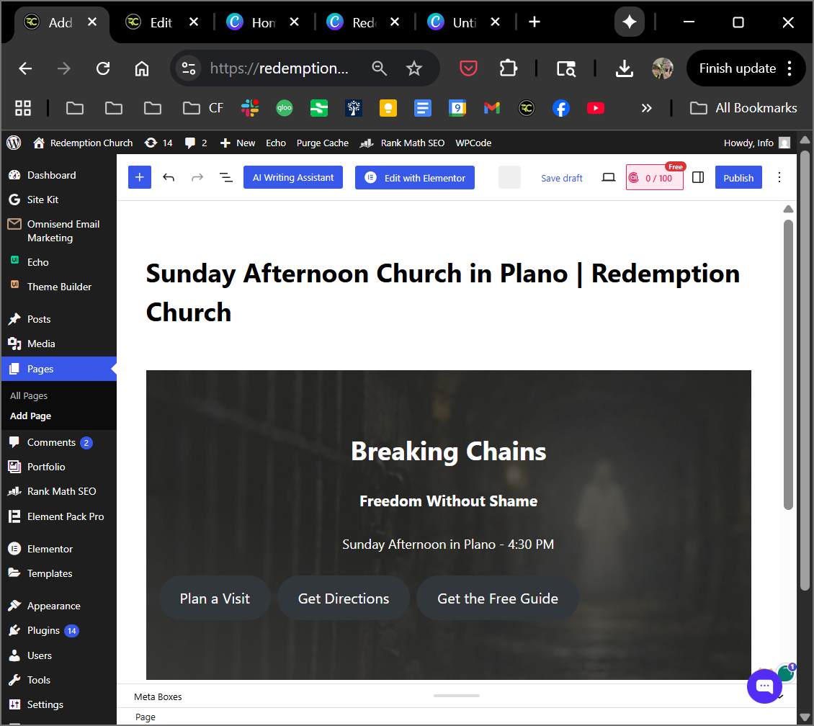
Task: Click the Pocket save icon
Action: coord(469,68)
